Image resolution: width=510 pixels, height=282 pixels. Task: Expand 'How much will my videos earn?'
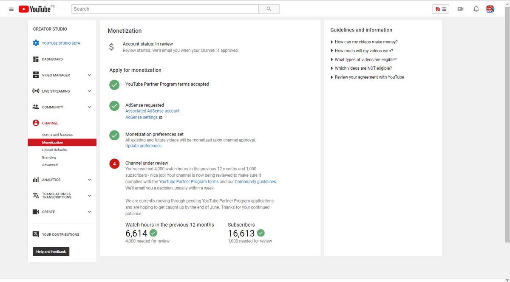pos(362,51)
